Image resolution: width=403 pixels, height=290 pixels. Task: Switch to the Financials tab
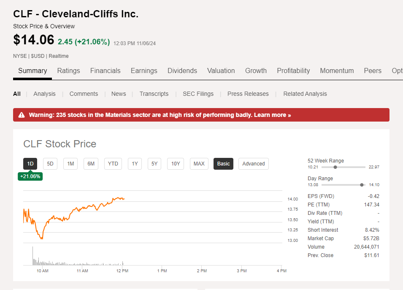(x=105, y=71)
